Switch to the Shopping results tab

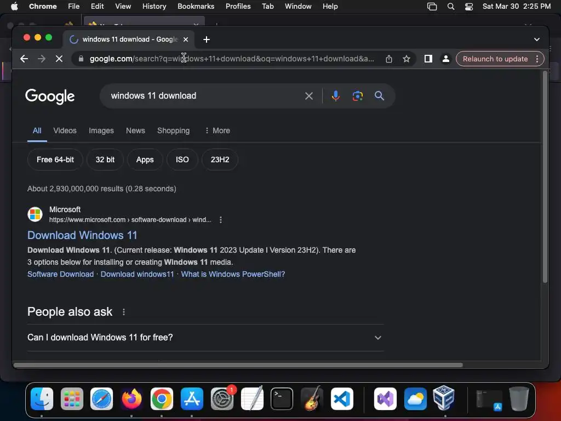174,130
